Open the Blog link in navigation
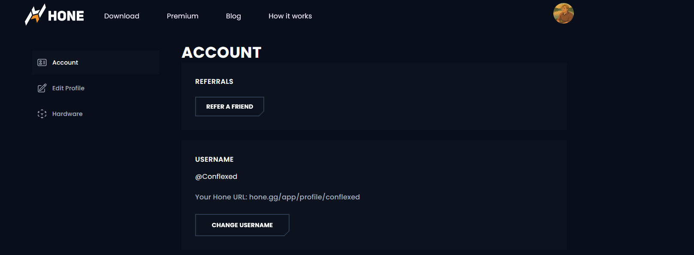The width and height of the screenshot is (694, 255). coord(233,16)
